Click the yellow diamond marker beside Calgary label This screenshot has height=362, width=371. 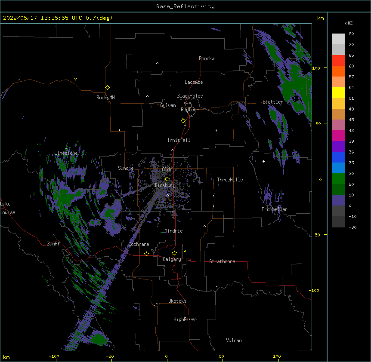(x=174, y=253)
